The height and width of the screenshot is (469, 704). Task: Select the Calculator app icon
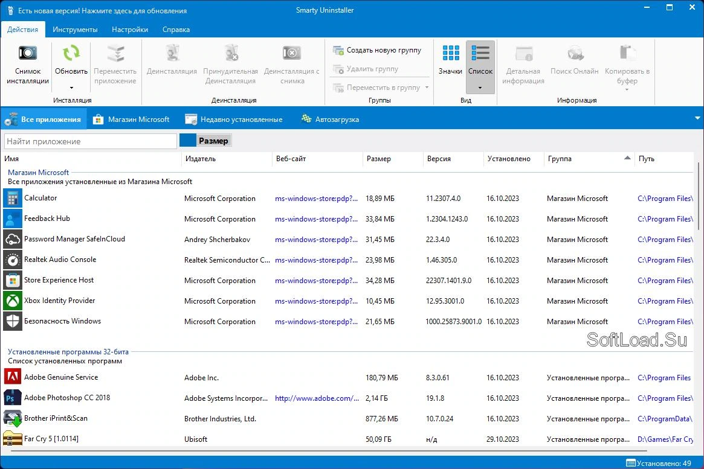coord(13,198)
